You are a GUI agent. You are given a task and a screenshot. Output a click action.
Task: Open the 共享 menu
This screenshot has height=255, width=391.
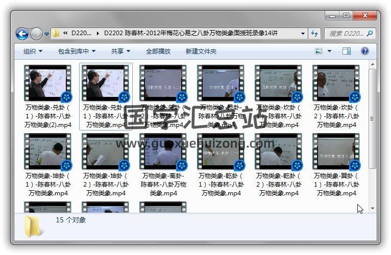point(120,52)
